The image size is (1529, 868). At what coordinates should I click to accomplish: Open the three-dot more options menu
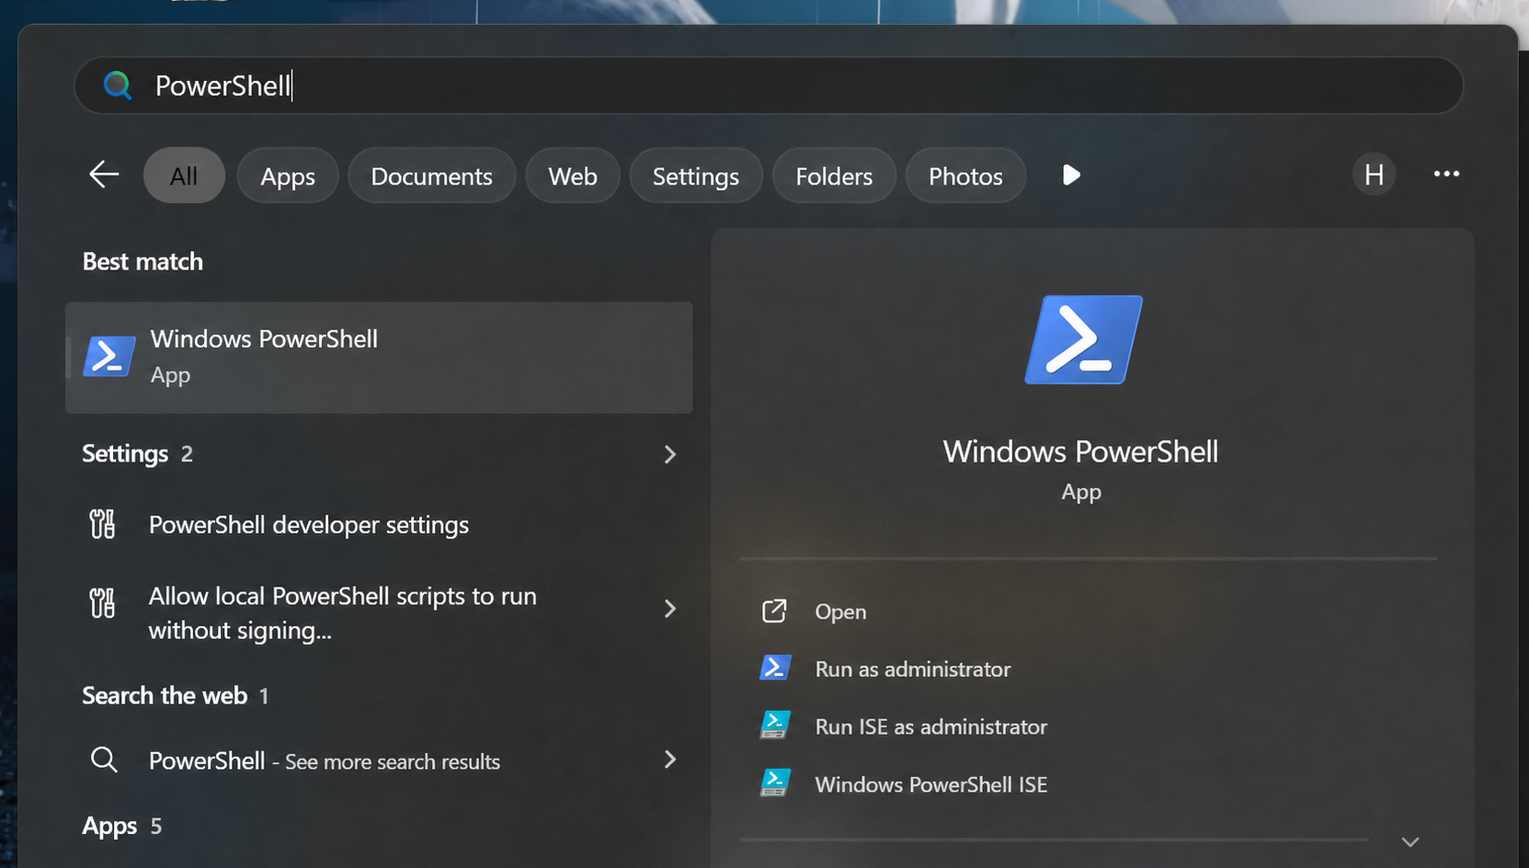click(1446, 174)
